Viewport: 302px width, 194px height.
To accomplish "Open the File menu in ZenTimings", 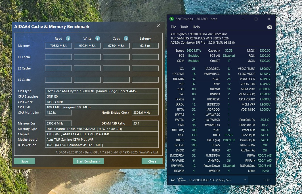I will point(173,27).
